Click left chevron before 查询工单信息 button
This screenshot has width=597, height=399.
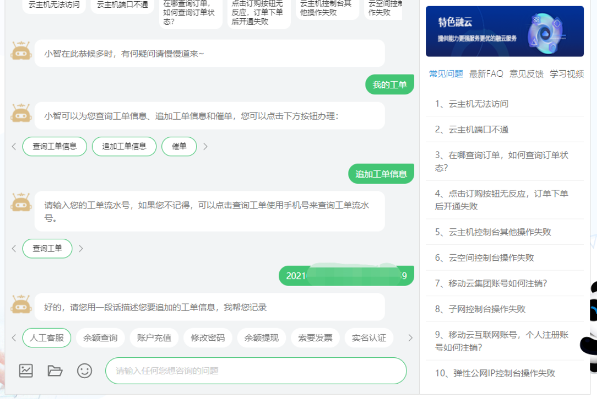(x=14, y=147)
